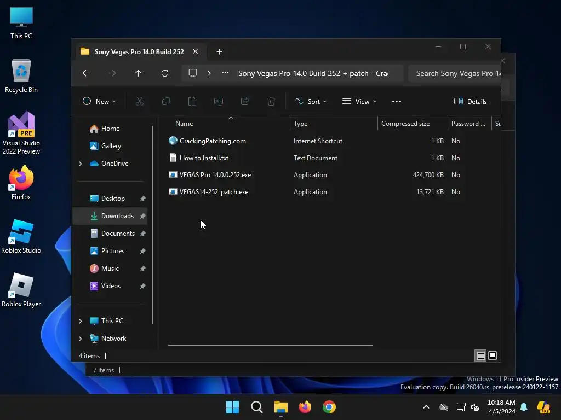This screenshot has width=561, height=420.
Task: Open Roblox Studio desktop shortcut
Action: [21, 236]
